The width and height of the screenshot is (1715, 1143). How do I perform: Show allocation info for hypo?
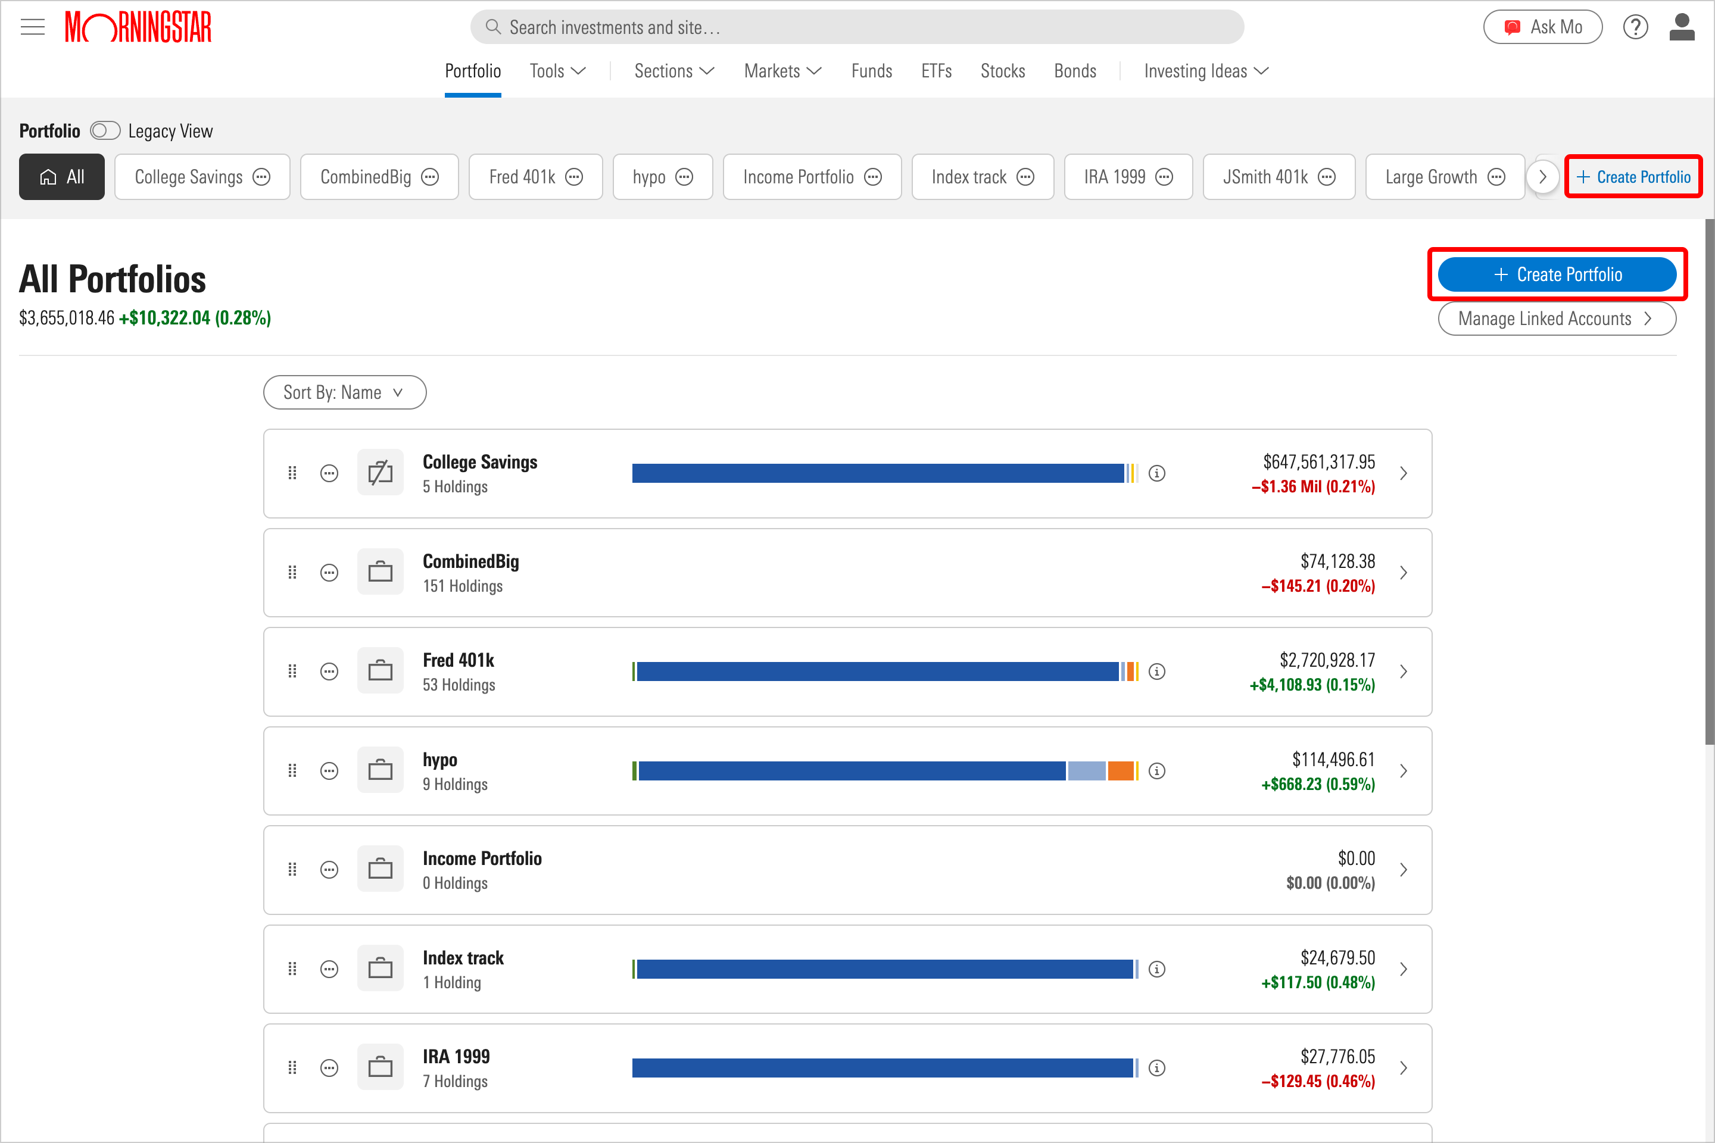pos(1157,772)
